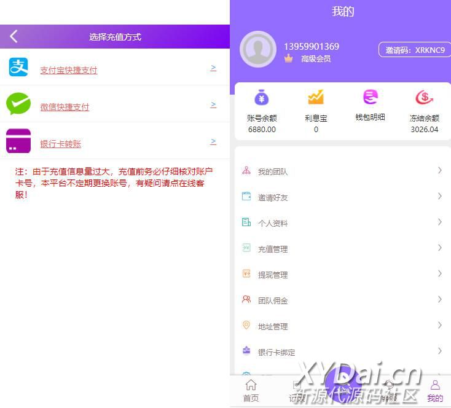Click the 银行卡绑定 card icon
The width and height of the screenshot is (451, 408).
[246, 351]
